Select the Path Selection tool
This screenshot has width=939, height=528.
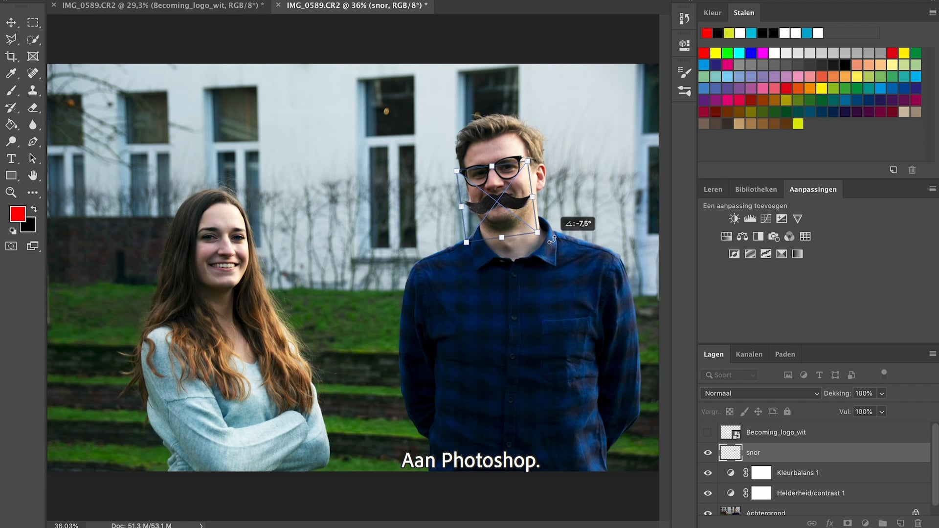[x=33, y=158]
